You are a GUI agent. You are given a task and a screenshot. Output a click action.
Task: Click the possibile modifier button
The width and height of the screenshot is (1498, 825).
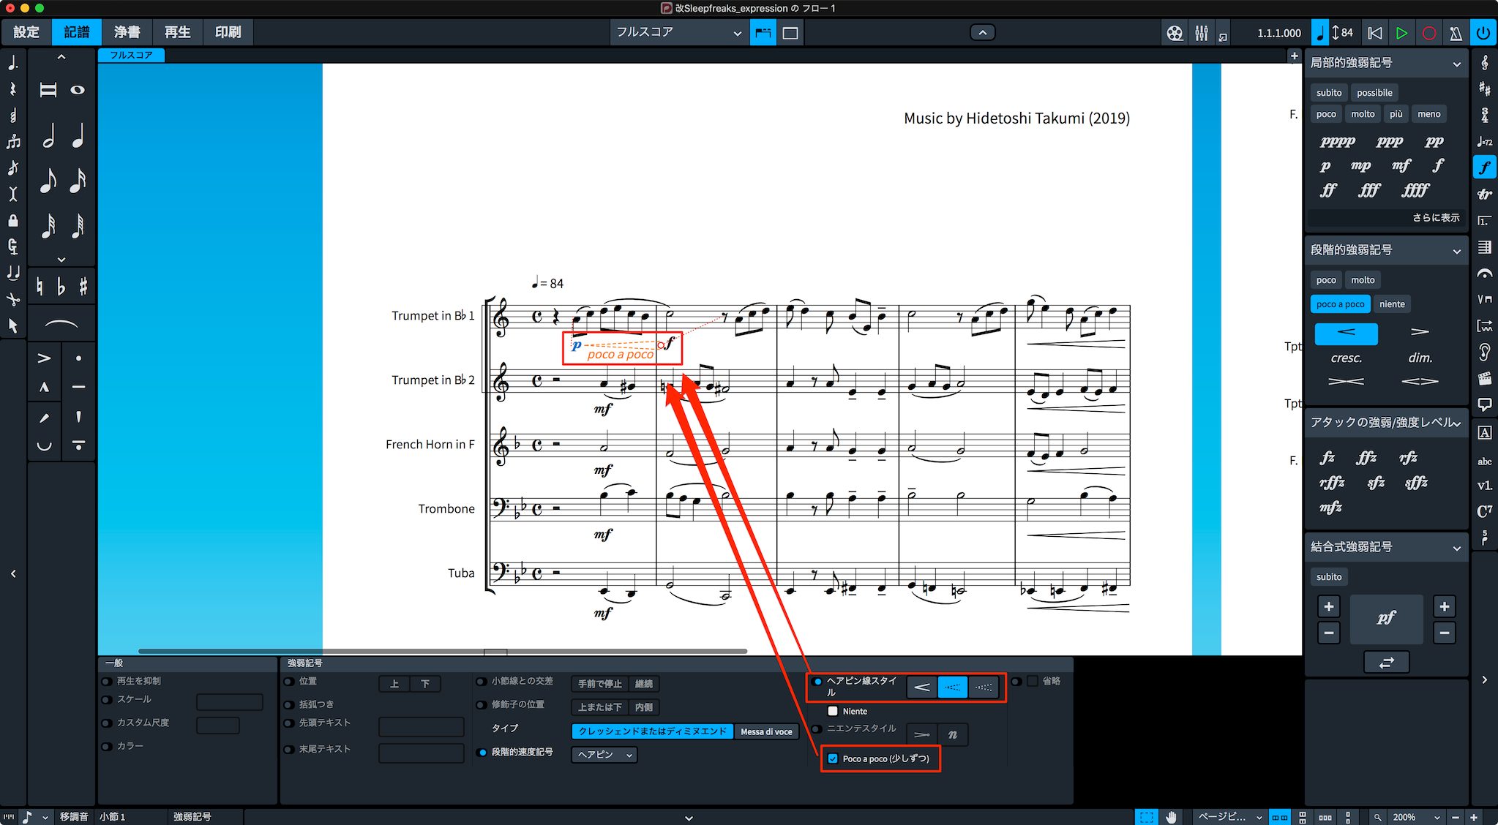pyautogui.click(x=1374, y=93)
